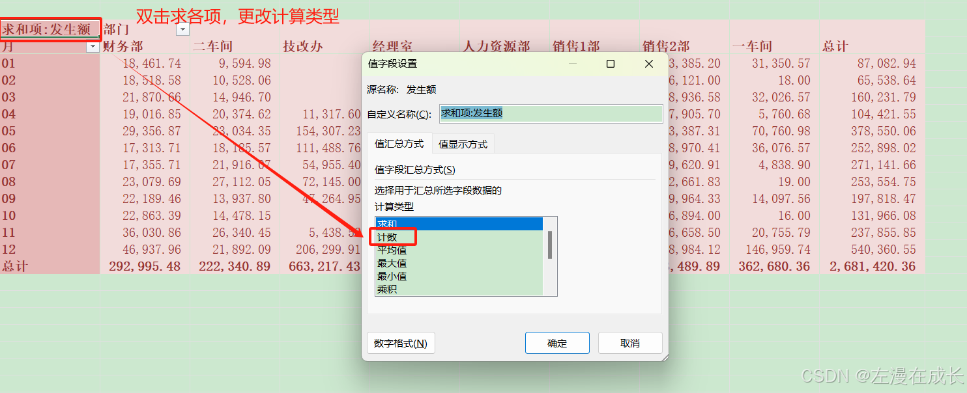Click the 自定义名称 input field
The width and height of the screenshot is (967, 393).
[551, 113]
